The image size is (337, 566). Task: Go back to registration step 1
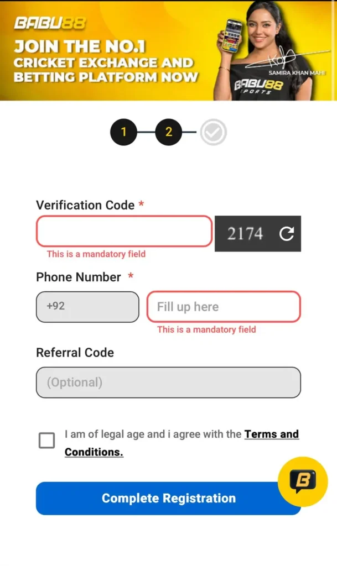(123, 132)
